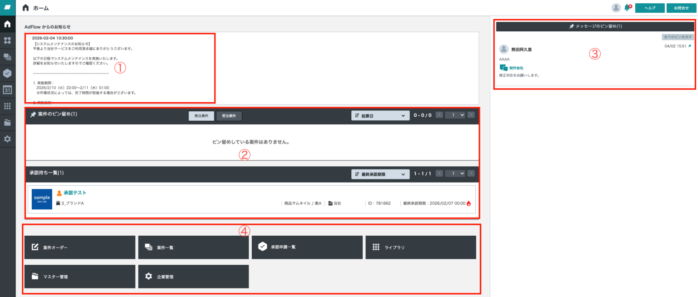Open the 企業管理 tile
The width and height of the screenshot is (698, 297).
coord(194,277)
